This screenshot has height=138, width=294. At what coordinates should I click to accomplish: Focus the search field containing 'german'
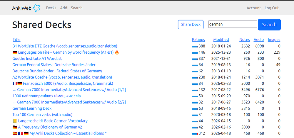point(233,24)
